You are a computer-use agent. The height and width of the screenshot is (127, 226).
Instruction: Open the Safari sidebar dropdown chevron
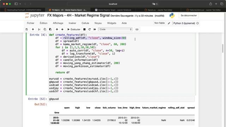coord(20,4)
